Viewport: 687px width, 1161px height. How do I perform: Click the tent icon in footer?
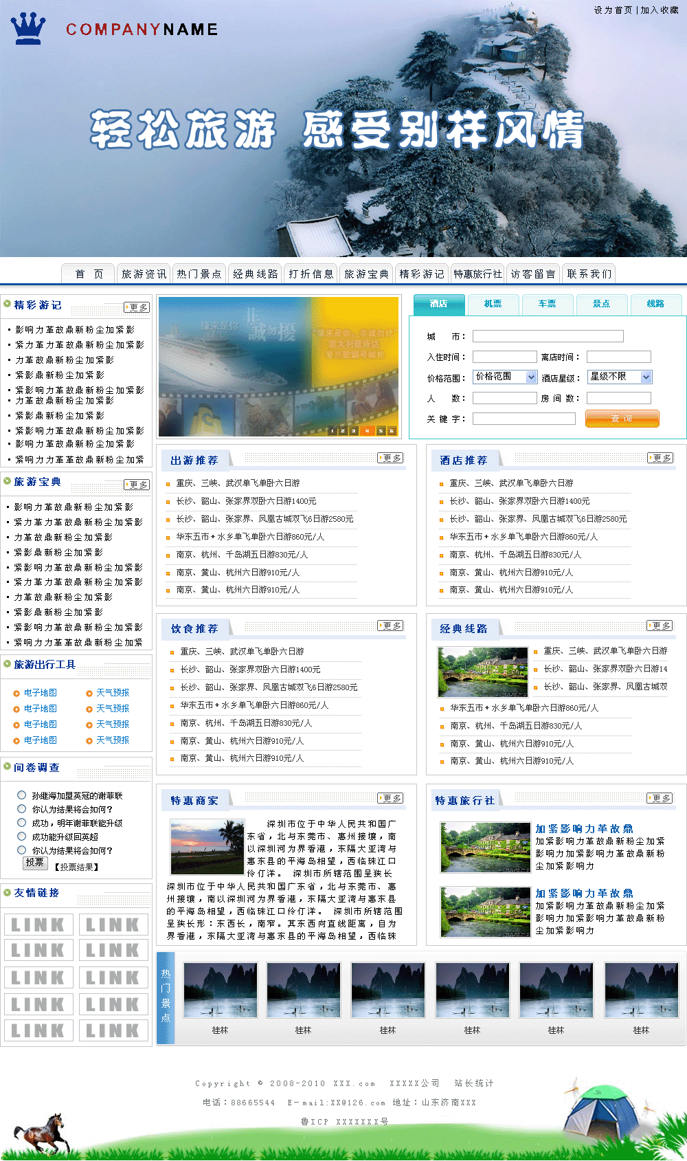[x=602, y=1119]
